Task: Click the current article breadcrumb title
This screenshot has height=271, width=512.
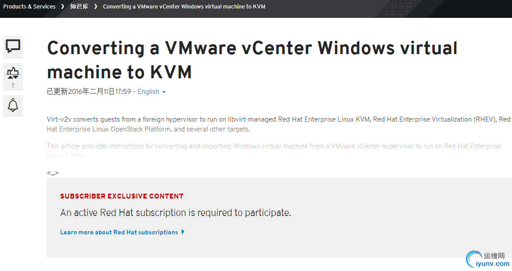Action: [184, 7]
